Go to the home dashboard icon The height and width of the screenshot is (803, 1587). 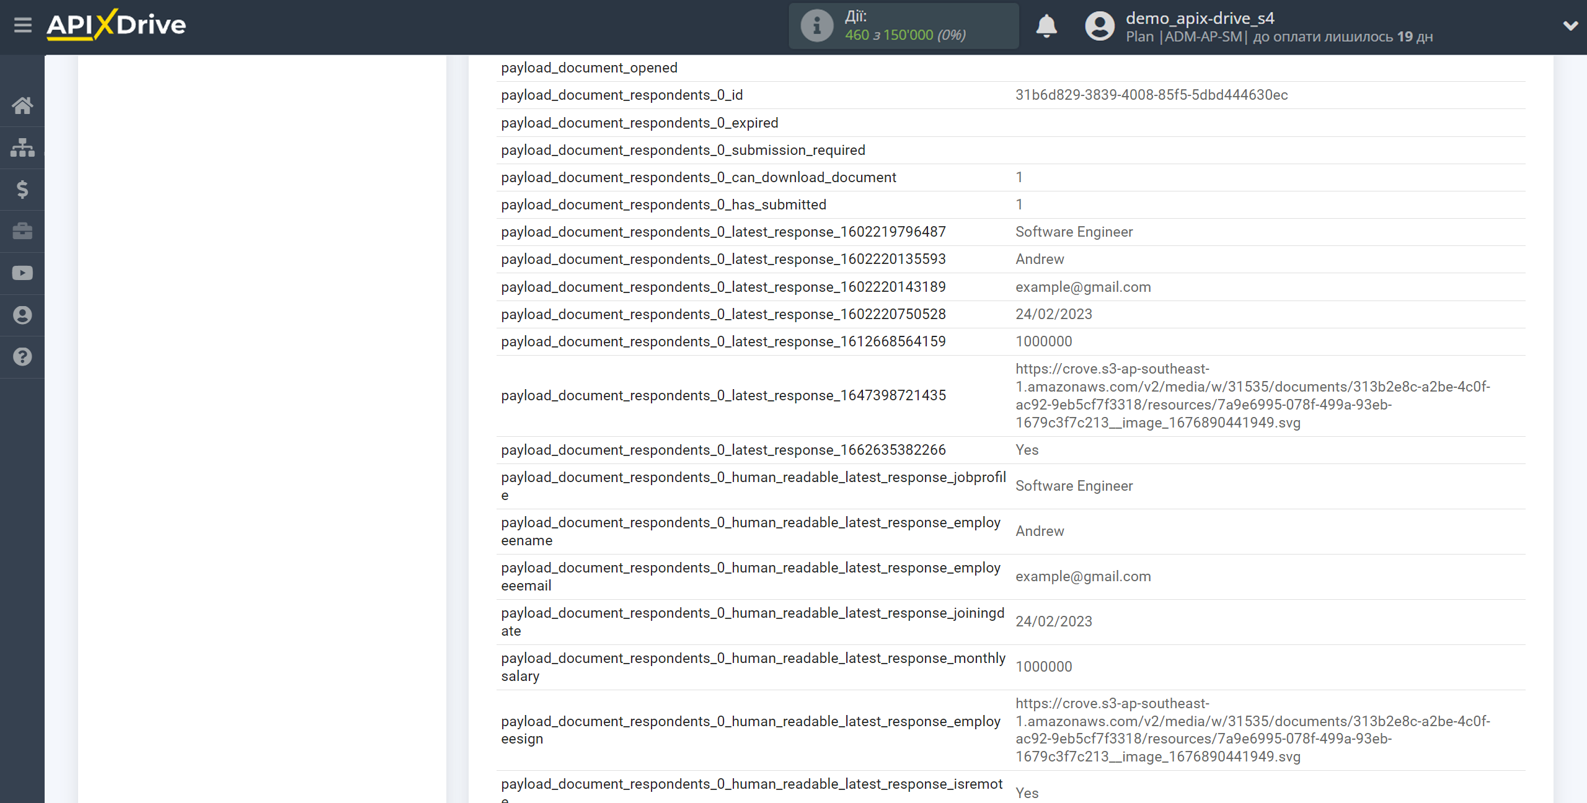pyautogui.click(x=22, y=105)
